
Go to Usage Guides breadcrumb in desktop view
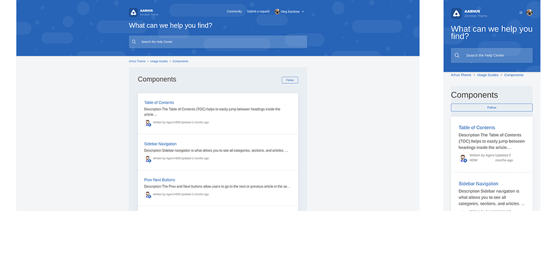pyautogui.click(x=159, y=61)
